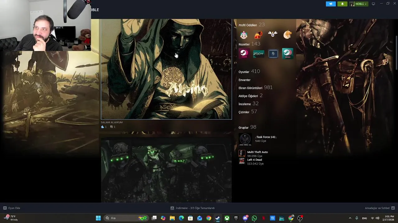Open İndirmeler downloads status

coord(192,208)
